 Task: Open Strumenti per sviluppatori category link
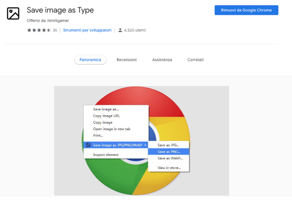[x=87, y=30]
